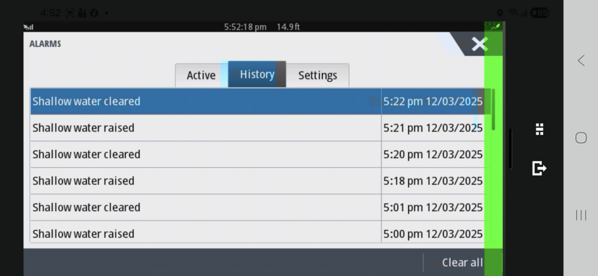Choose the Shallow water cleared 5:20 pm row
Viewport: 598px width, 276px height.
coord(204,154)
